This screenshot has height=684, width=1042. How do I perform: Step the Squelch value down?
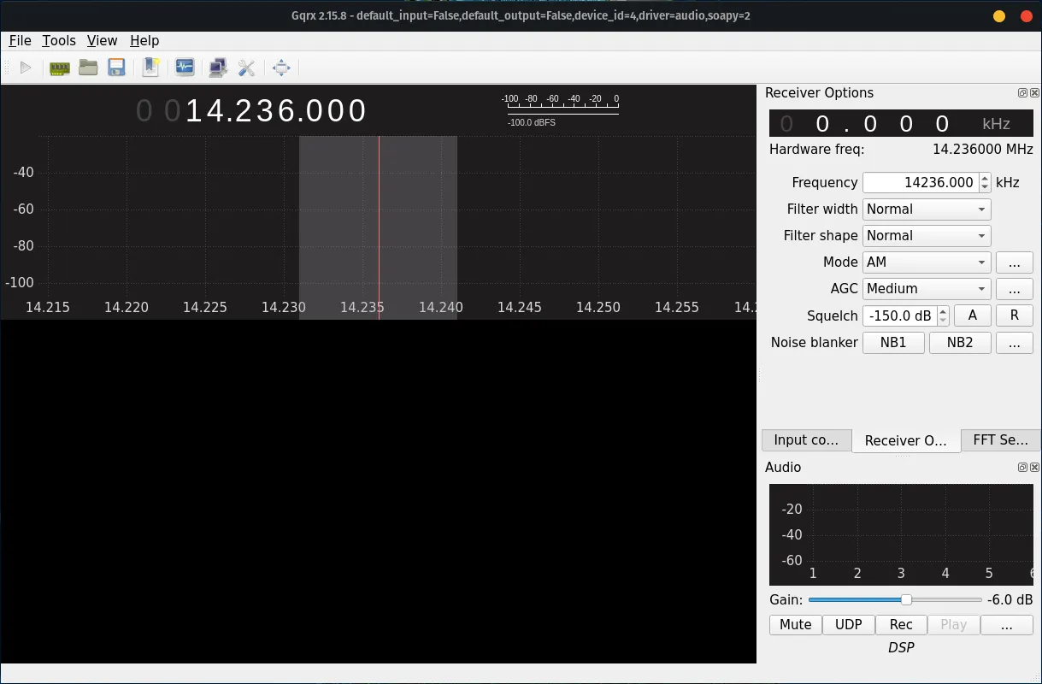(x=943, y=321)
